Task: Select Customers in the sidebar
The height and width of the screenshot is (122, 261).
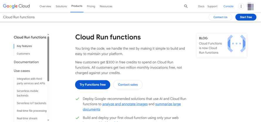Action: point(23,54)
